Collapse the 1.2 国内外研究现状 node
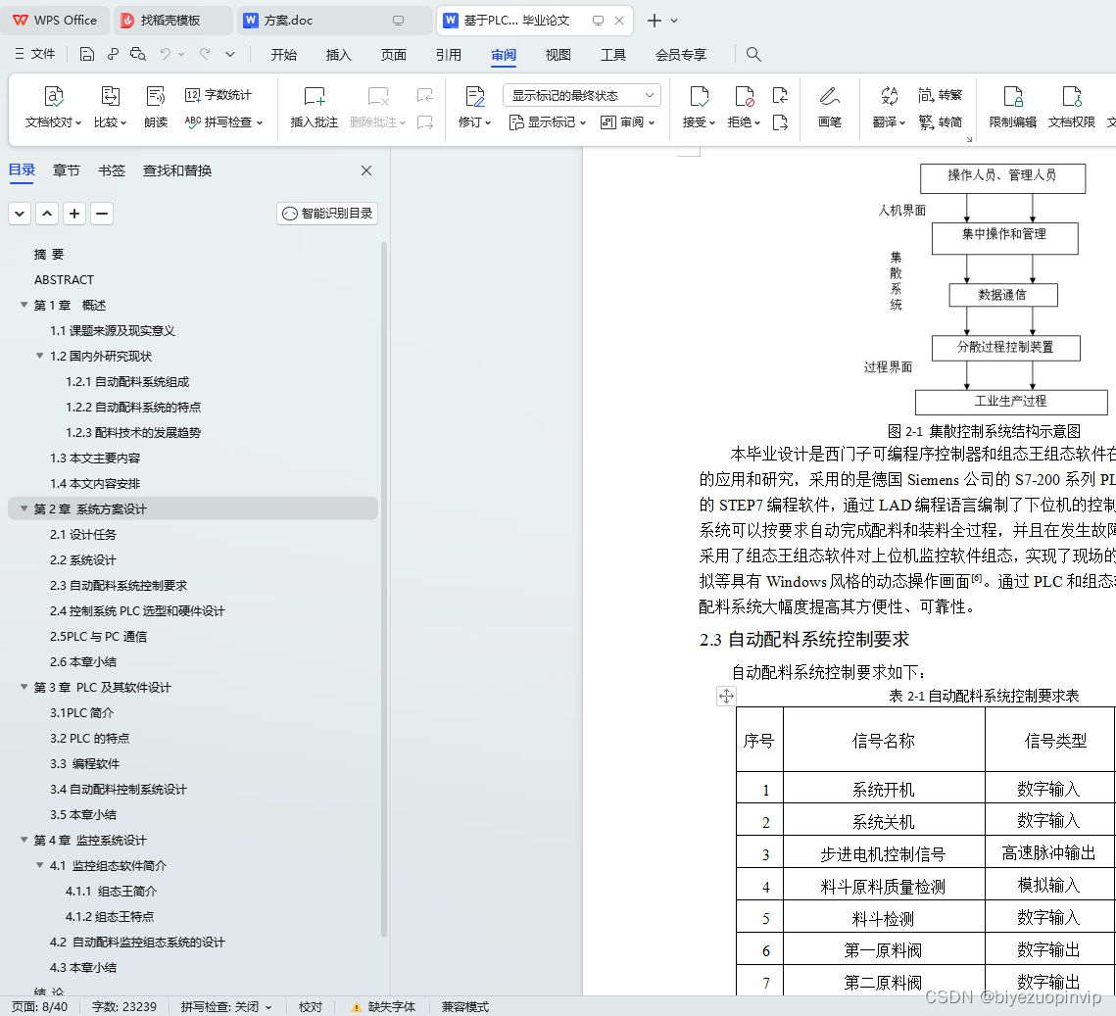Viewport: 1116px width, 1016px height. (40, 356)
